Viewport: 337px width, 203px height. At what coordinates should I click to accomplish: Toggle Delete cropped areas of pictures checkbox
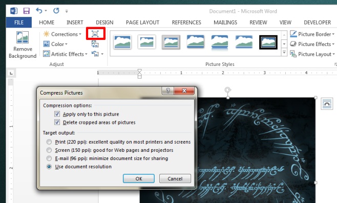pos(57,122)
